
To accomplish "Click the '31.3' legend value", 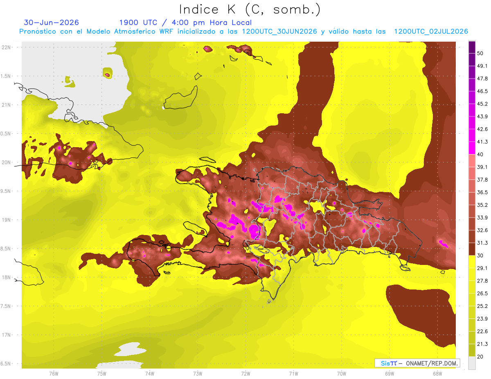I will (x=482, y=243).
